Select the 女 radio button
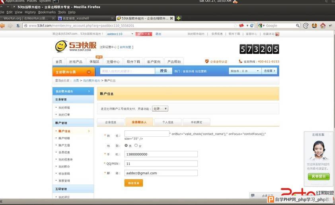 [136, 145]
